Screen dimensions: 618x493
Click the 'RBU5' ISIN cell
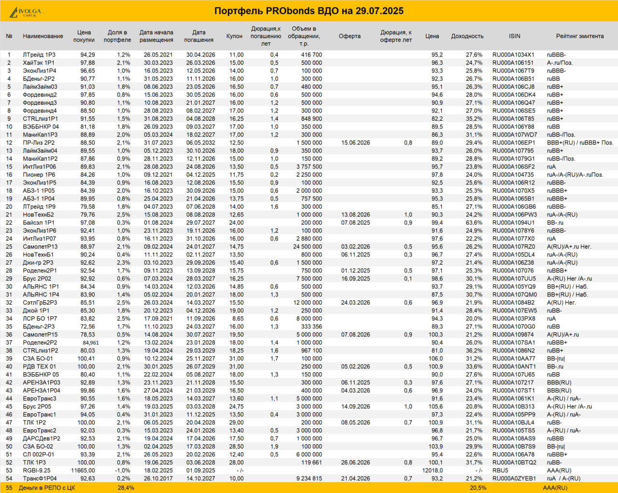click(x=500, y=470)
